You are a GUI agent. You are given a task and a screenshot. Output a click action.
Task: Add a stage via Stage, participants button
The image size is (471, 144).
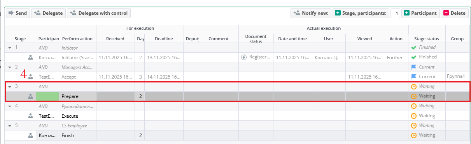[x=361, y=13]
